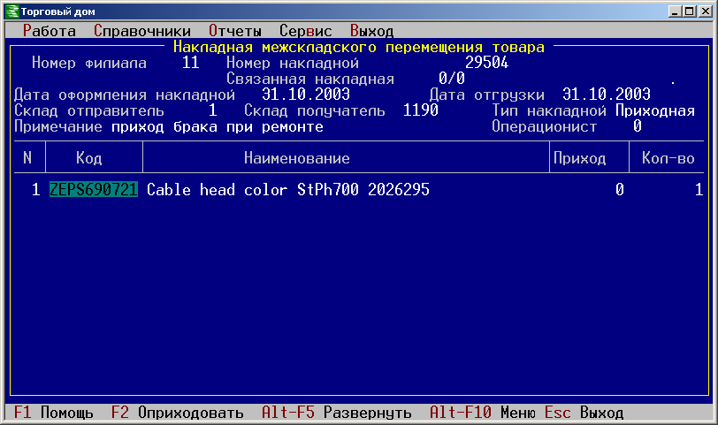Click the Связанная накладная value 0/0
718x425 pixels.
click(x=452, y=79)
